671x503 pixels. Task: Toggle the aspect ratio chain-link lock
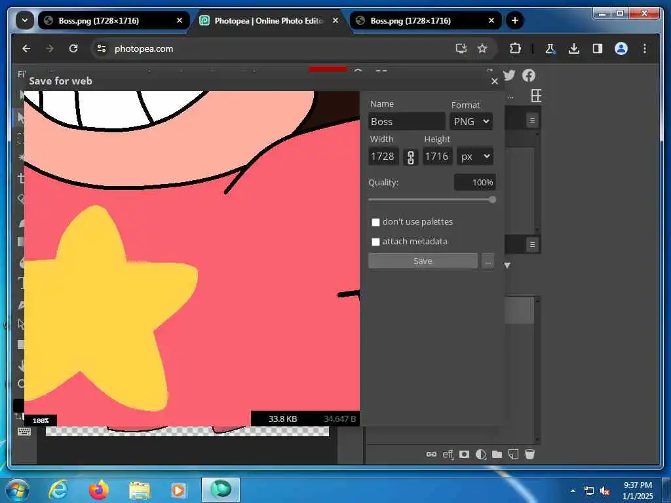click(x=410, y=157)
